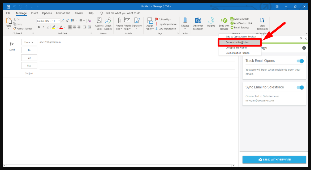Viewport: 311px width, 170px height.
Task: Choose Collapse the Ribbon option
Action: (x=240, y=48)
